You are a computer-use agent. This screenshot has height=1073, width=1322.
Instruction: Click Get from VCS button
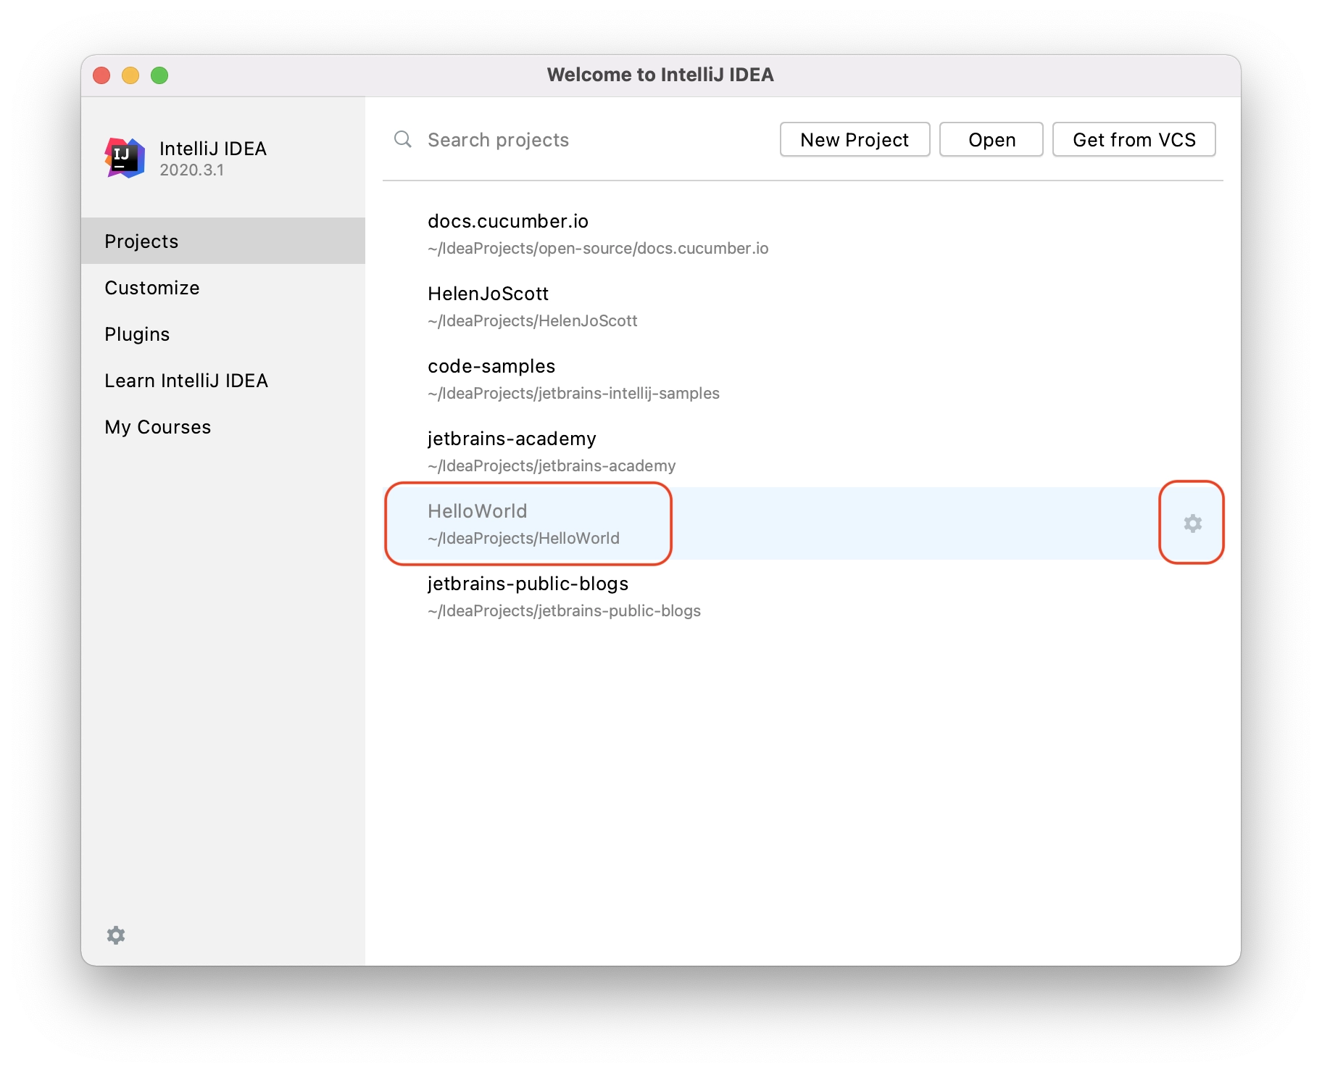1134,139
